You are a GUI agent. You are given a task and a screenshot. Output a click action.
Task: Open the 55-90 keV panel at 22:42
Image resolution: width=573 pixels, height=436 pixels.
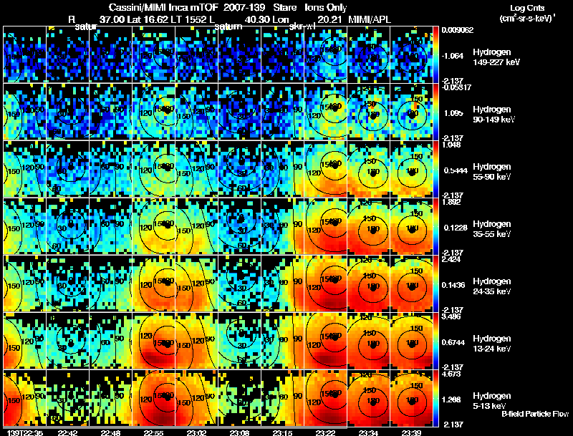click(x=67, y=169)
